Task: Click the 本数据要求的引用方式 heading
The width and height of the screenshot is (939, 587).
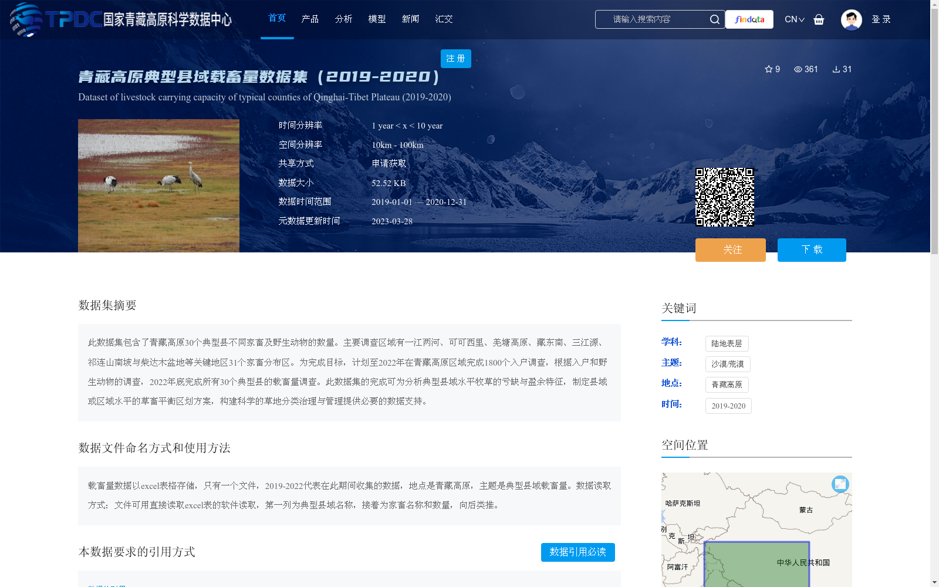Action: (137, 552)
